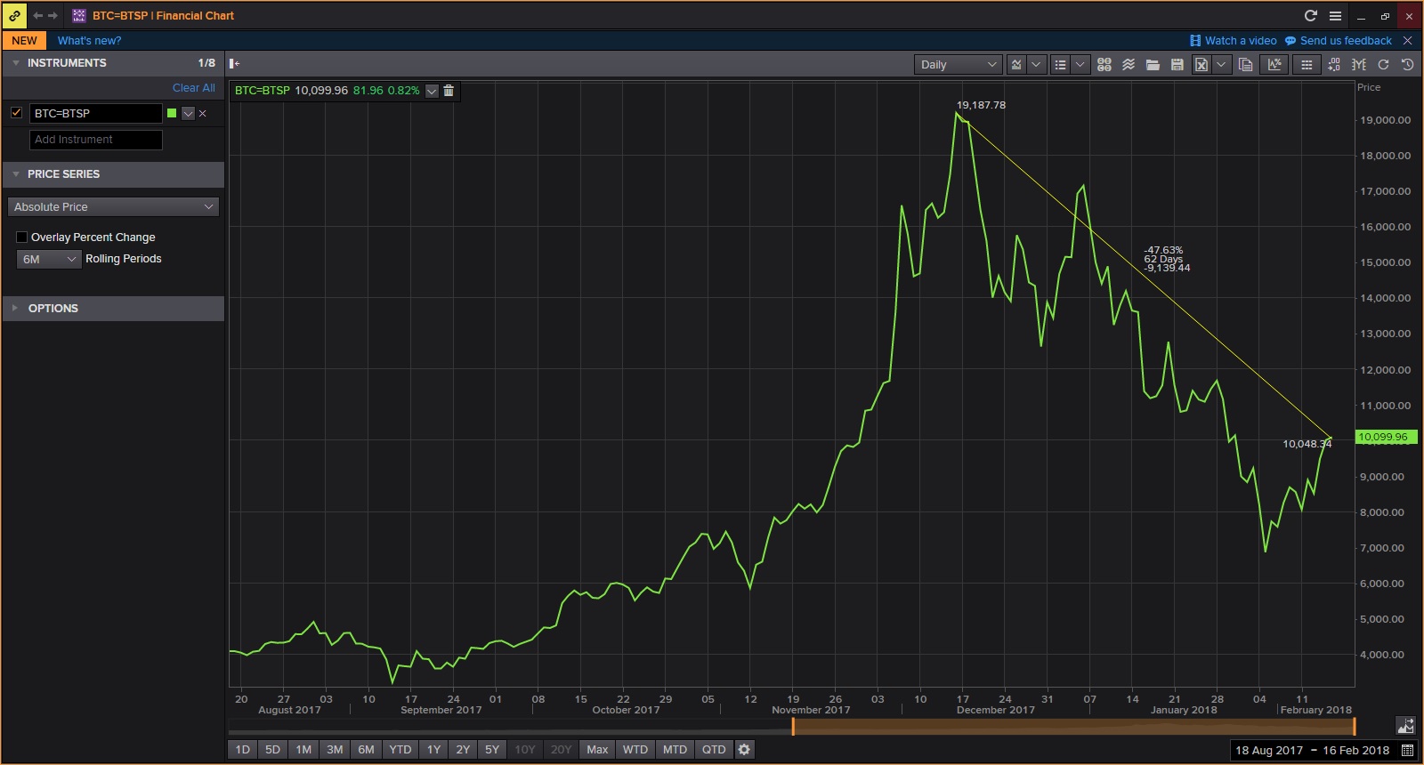Open the title bar hamburger menu
The height and width of the screenshot is (765, 1424).
[x=1335, y=15]
